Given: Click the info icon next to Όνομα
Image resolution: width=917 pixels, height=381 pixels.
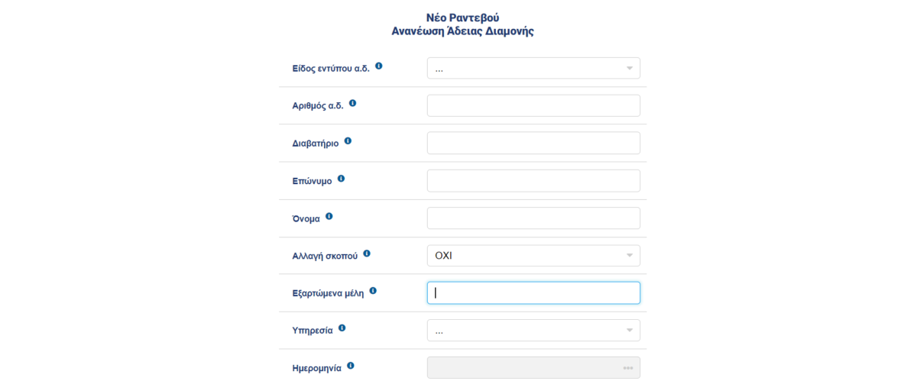Looking at the screenshot, I should (x=329, y=216).
